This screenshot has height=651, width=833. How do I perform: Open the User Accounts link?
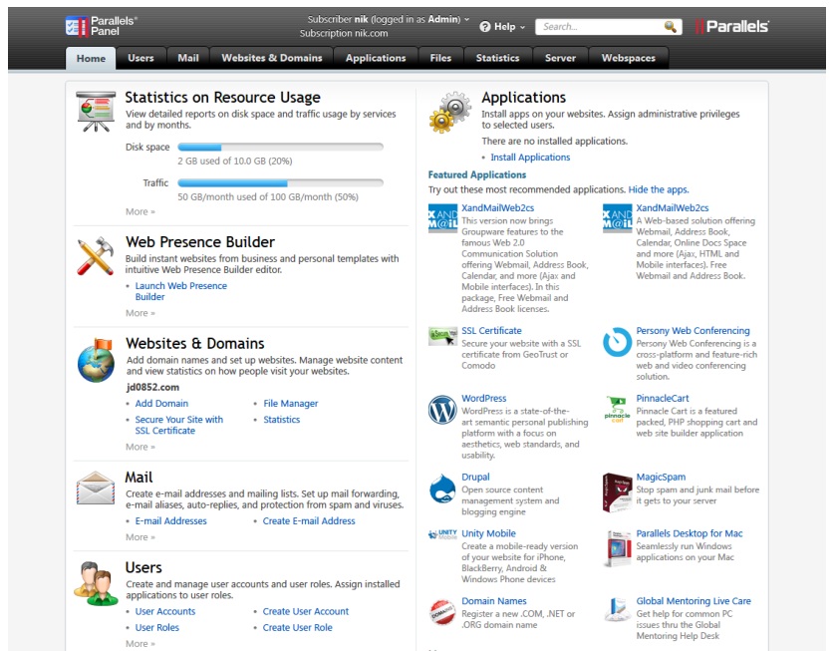[165, 611]
